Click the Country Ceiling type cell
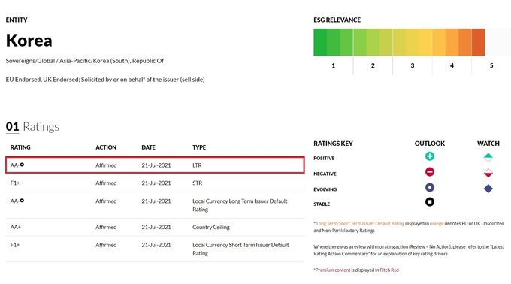This screenshot has height=284, width=511. tap(211, 227)
